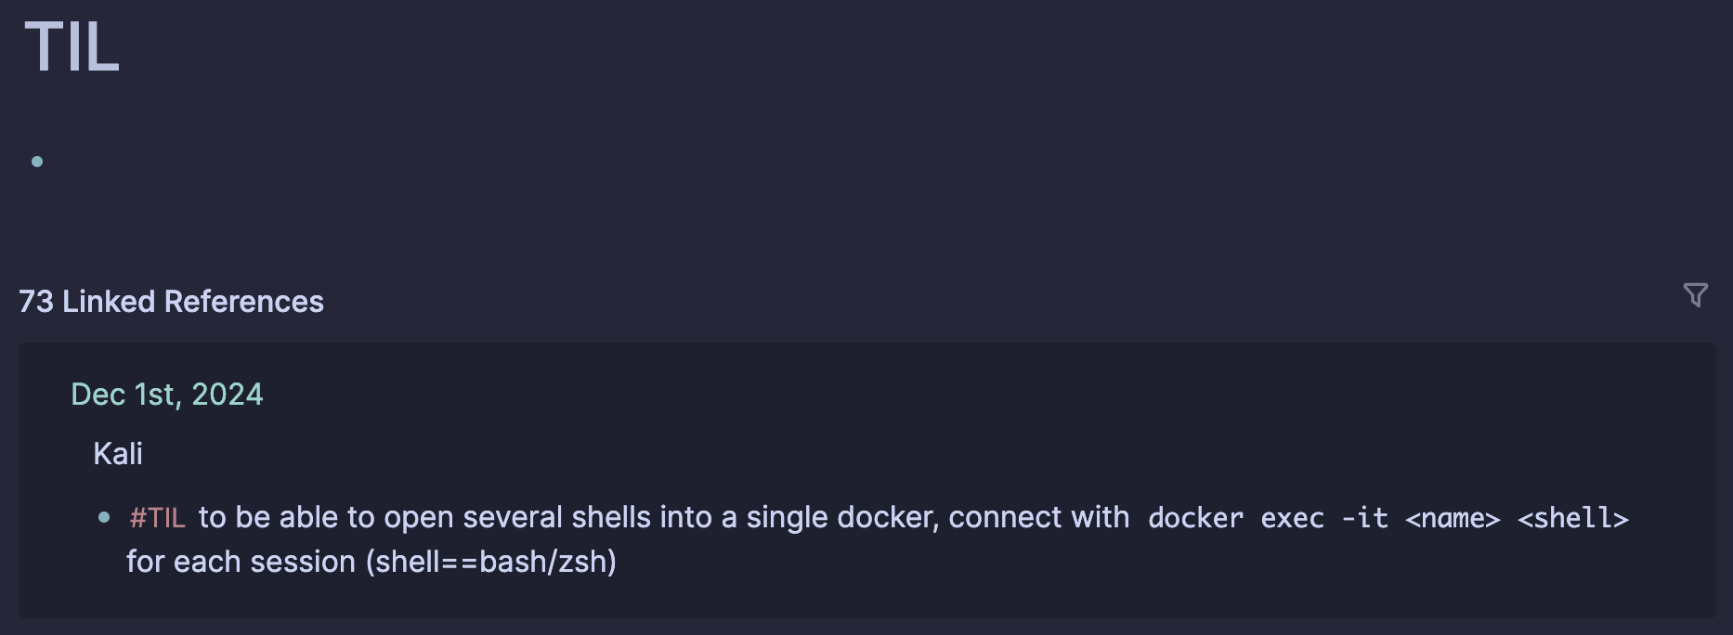Click the '<shell>' placeholder in the code
The image size is (1733, 635).
(x=1573, y=518)
